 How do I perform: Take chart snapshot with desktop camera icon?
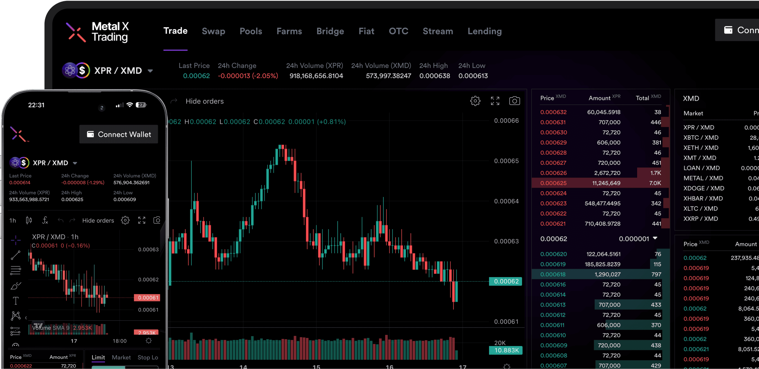click(x=514, y=101)
